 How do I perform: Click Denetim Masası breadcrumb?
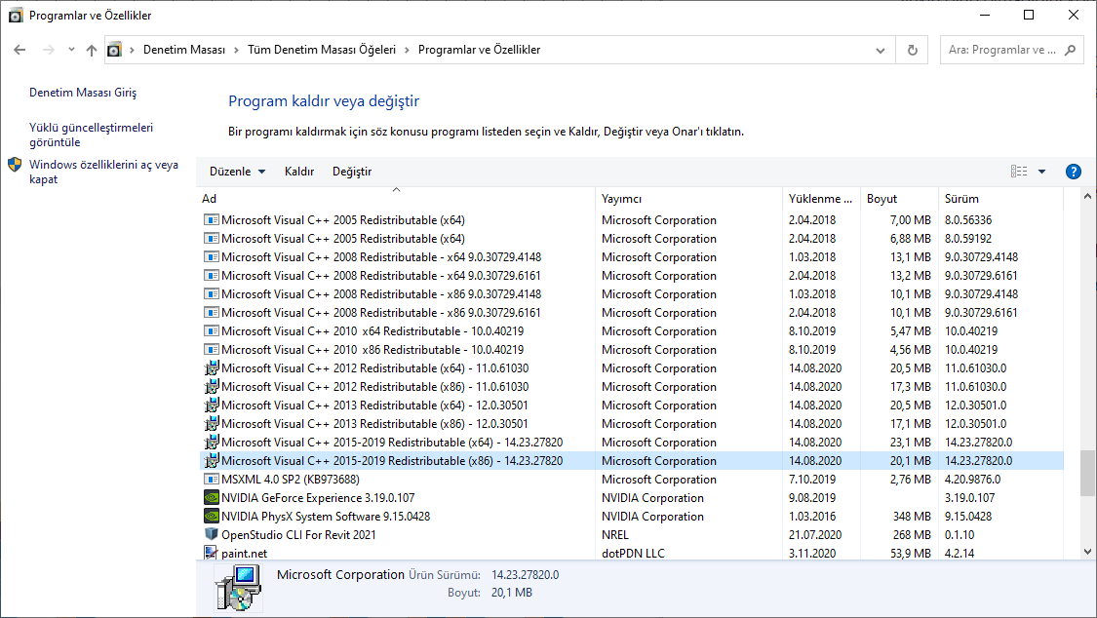(x=184, y=50)
